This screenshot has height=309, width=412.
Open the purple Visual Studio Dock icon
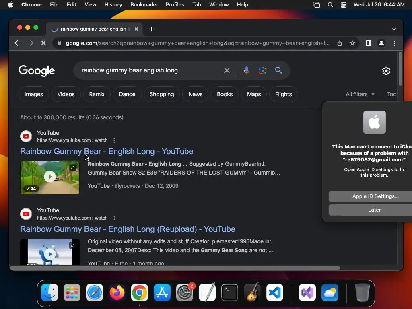(x=307, y=293)
